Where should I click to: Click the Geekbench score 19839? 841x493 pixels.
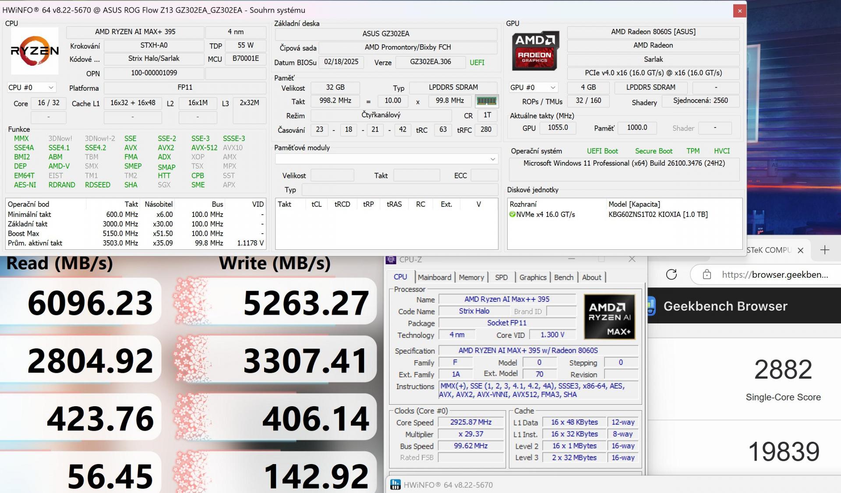point(784,452)
